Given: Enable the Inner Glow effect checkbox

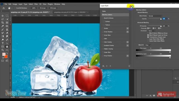Looking at the screenshot, I should (103, 35).
